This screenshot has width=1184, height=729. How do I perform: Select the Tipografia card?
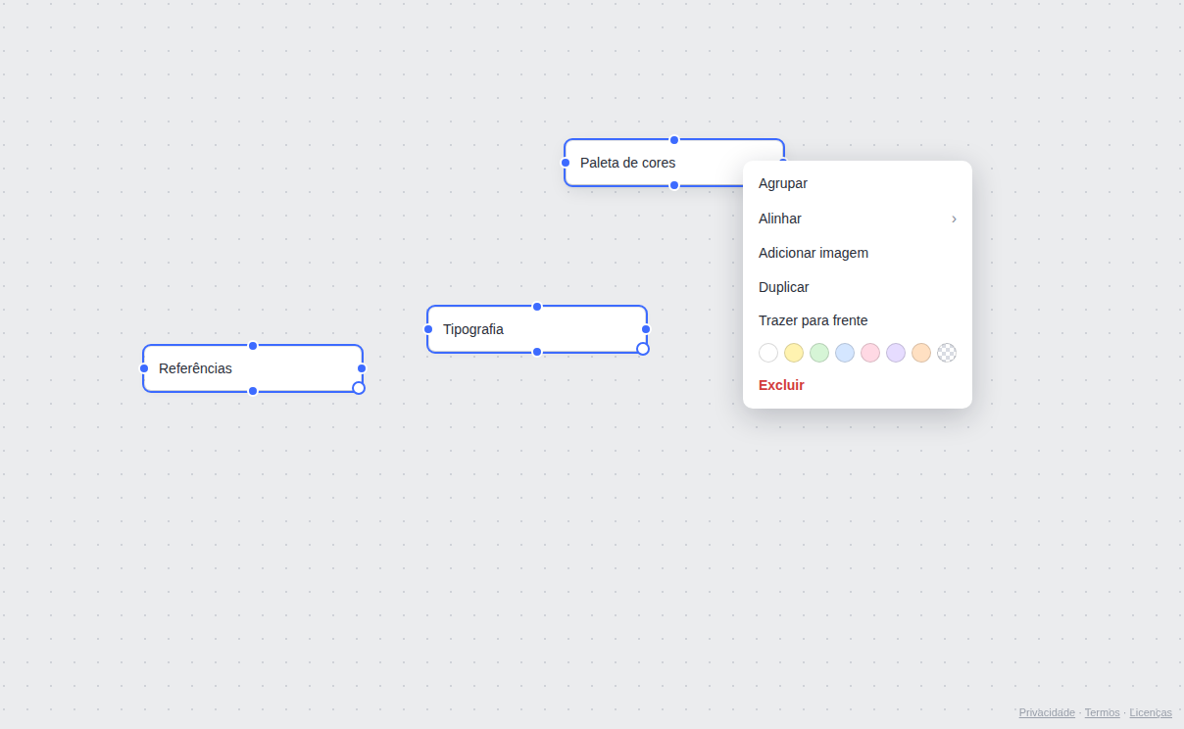pyautogui.click(x=537, y=329)
